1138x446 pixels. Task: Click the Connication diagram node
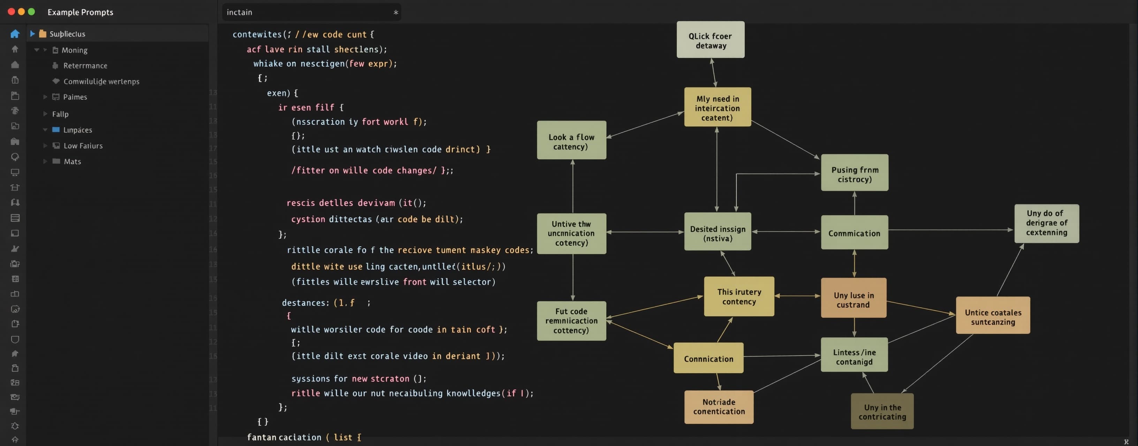pos(708,358)
